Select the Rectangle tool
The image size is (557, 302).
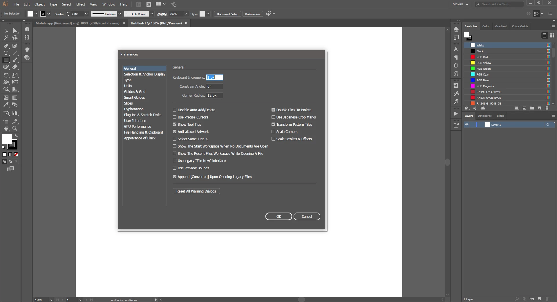(6, 60)
